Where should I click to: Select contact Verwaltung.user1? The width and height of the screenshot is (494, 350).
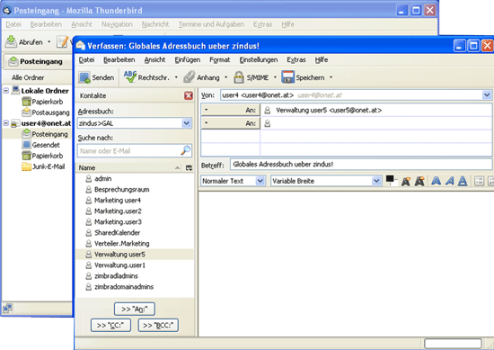pyautogui.click(x=135, y=265)
